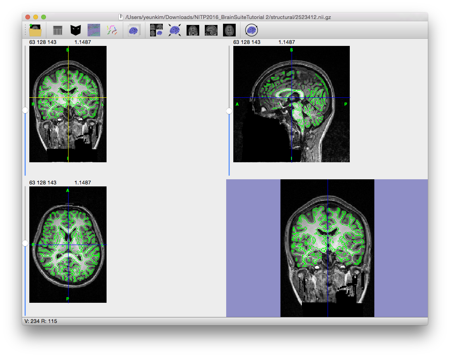The image size is (450, 357).
Task: Switch to the four-panel view layout icon
Action: point(156,30)
